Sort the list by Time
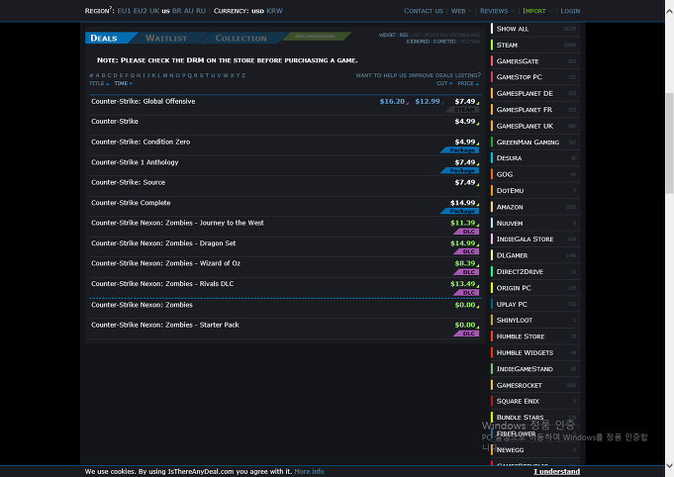Image resolution: width=674 pixels, height=477 pixels. 124,83
